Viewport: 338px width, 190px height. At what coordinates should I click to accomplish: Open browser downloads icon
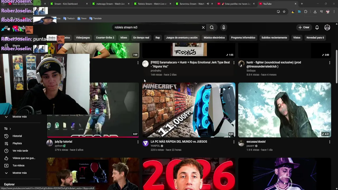point(315,12)
